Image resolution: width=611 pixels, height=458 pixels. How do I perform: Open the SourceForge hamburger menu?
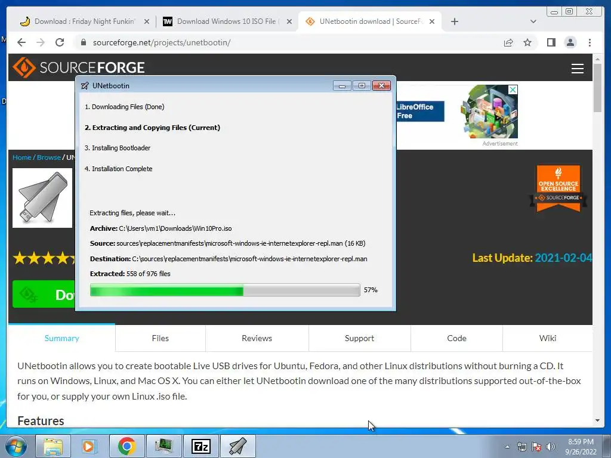coord(577,69)
